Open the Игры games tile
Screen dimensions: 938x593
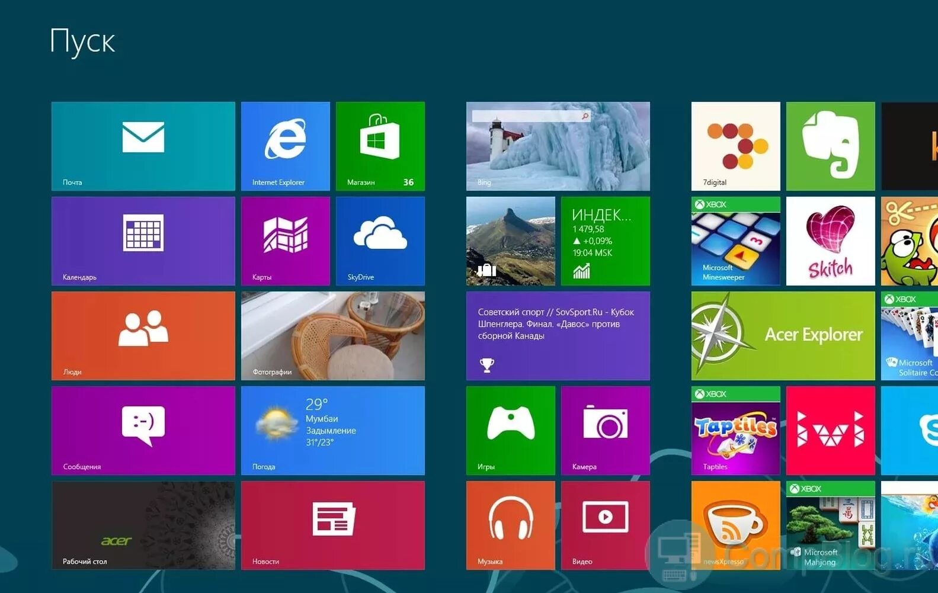pyautogui.click(x=511, y=431)
